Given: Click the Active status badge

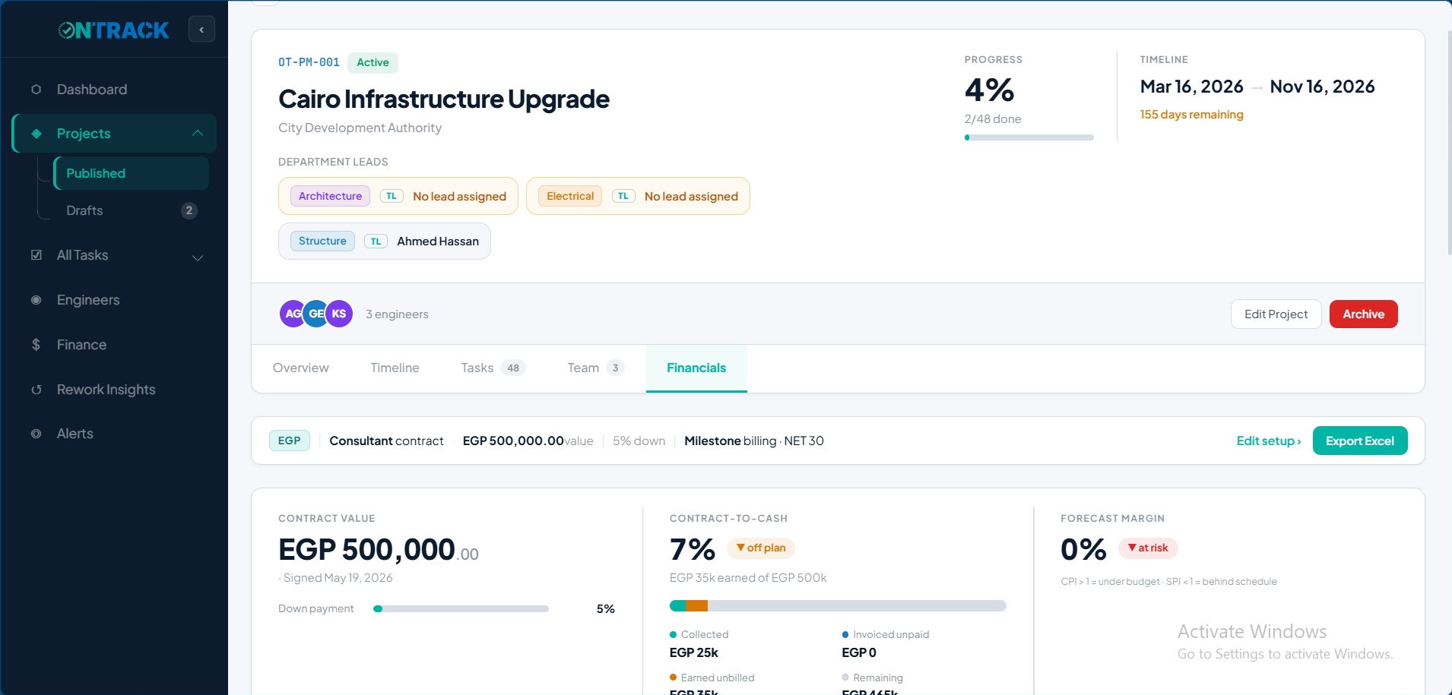Looking at the screenshot, I should (x=373, y=62).
